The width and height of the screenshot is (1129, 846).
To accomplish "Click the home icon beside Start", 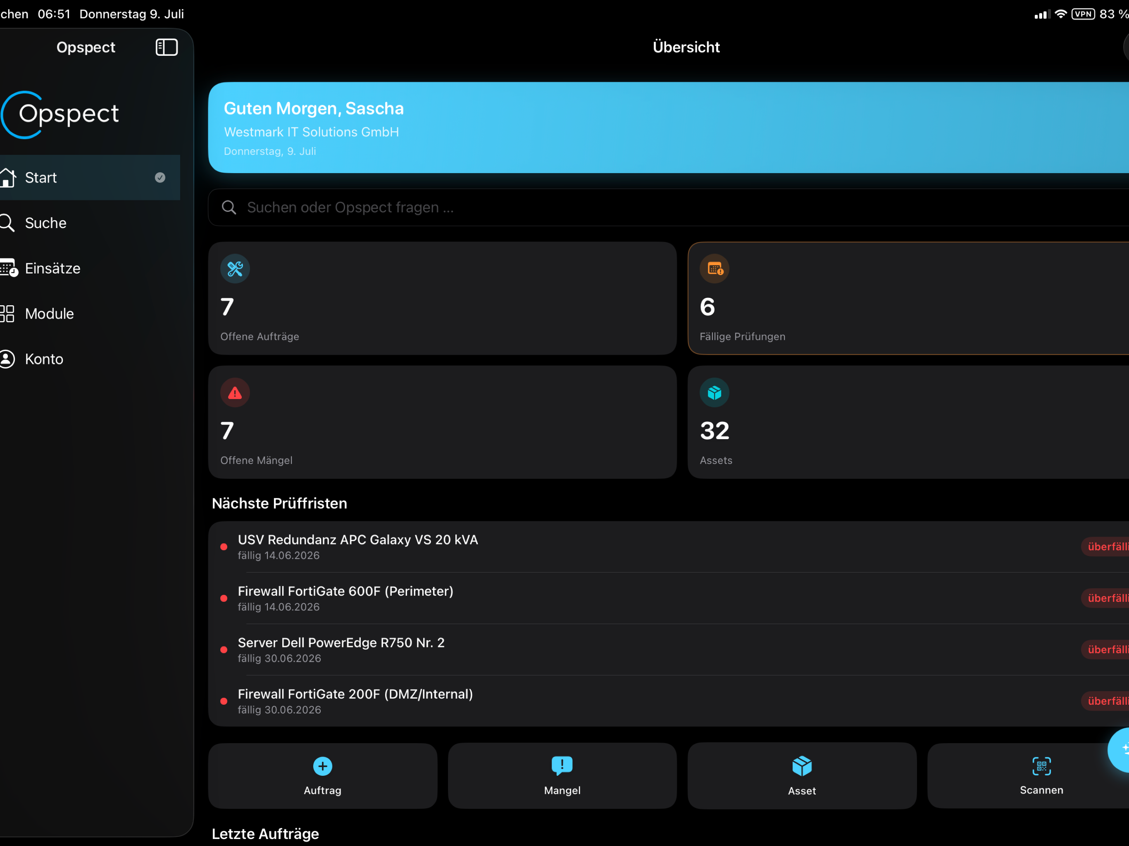I will coord(8,178).
